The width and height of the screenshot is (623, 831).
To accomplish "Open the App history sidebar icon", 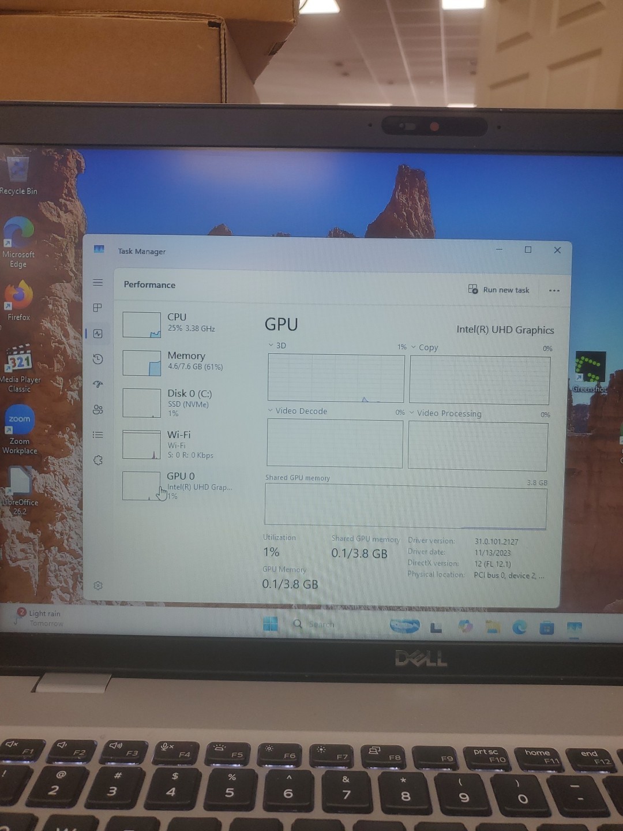I will [98, 359].
